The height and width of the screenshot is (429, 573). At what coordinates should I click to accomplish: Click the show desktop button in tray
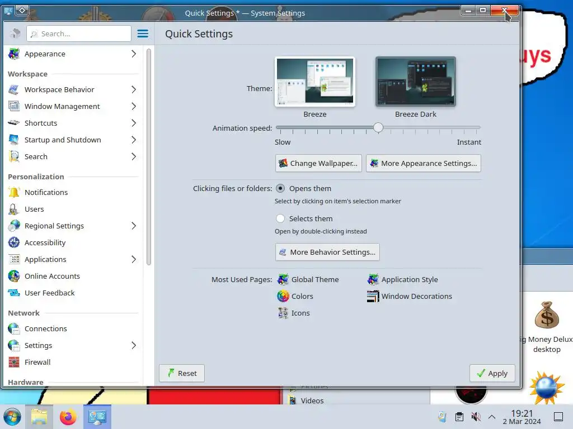click(x=558, y=417)
